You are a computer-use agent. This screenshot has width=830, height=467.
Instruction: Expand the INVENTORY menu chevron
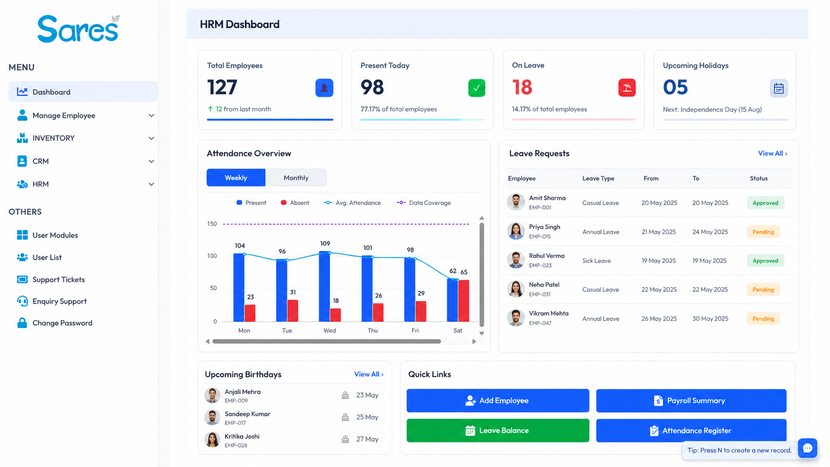pyautogui.click(x=151, y=138)
